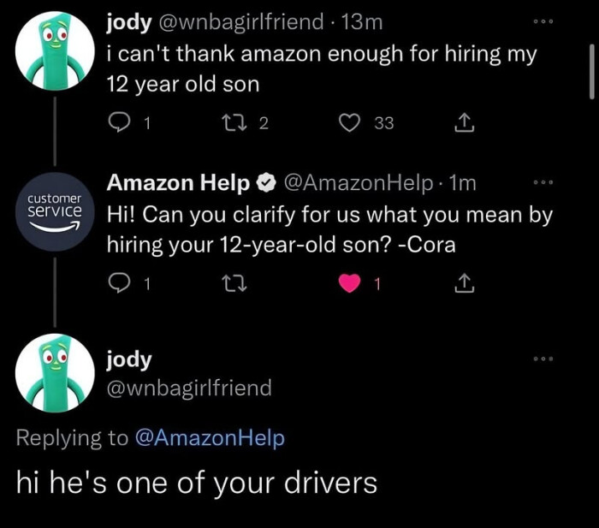
Task: Retweet the Amazon Help tweet
Action: tap(234, 283)
